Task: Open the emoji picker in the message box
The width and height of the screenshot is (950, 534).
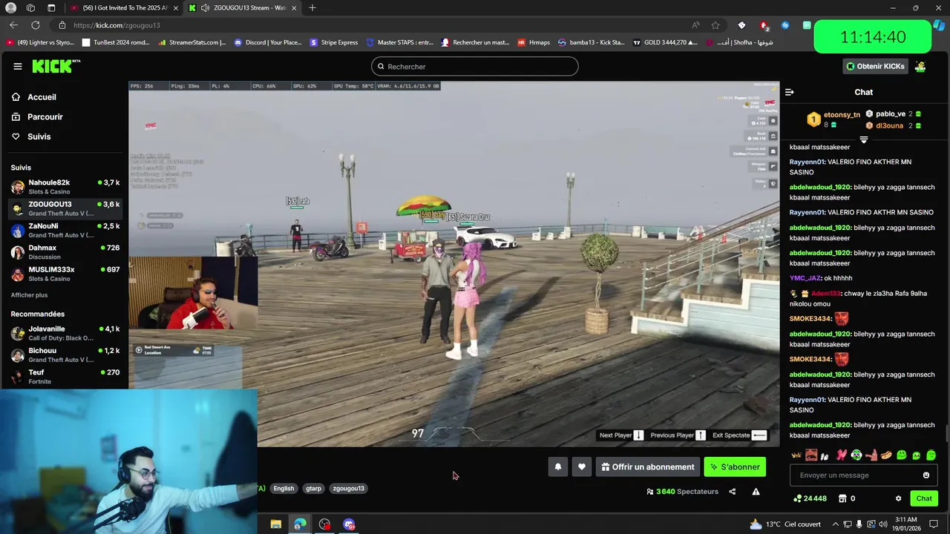Action: click(926, 475)
